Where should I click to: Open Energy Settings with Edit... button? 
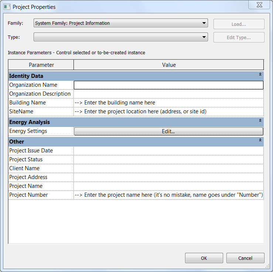coord(168,131)
